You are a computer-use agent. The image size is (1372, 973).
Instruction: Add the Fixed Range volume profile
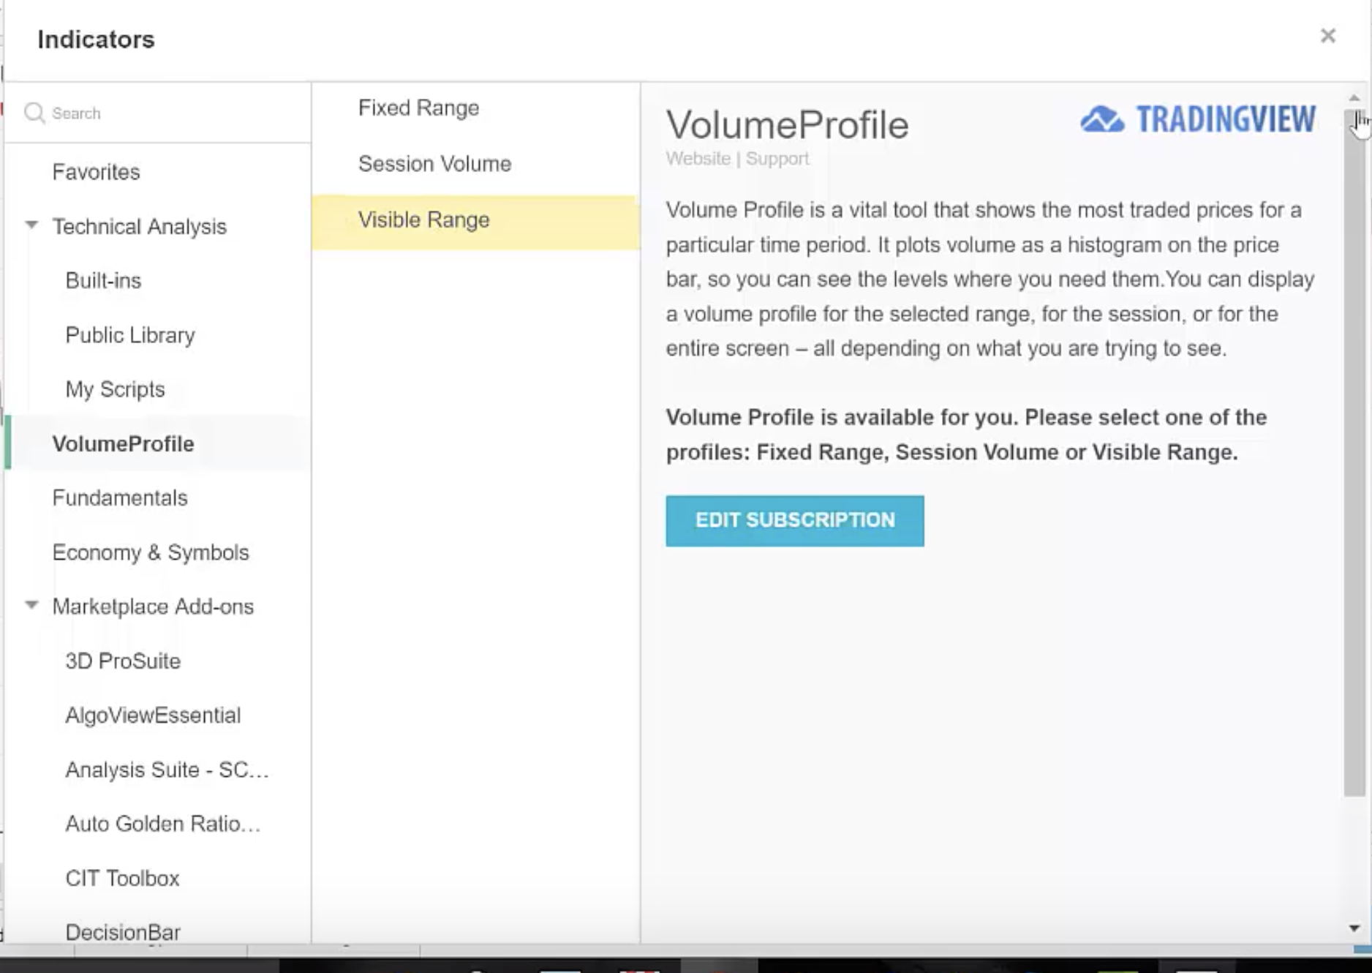(475, 108)
